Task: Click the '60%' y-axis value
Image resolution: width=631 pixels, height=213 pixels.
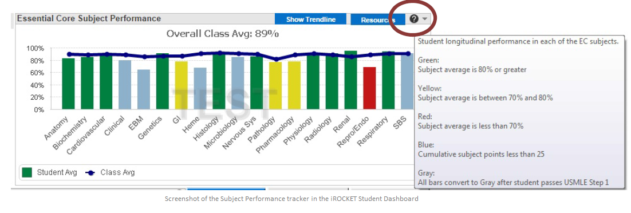Action: pos(37,73)
